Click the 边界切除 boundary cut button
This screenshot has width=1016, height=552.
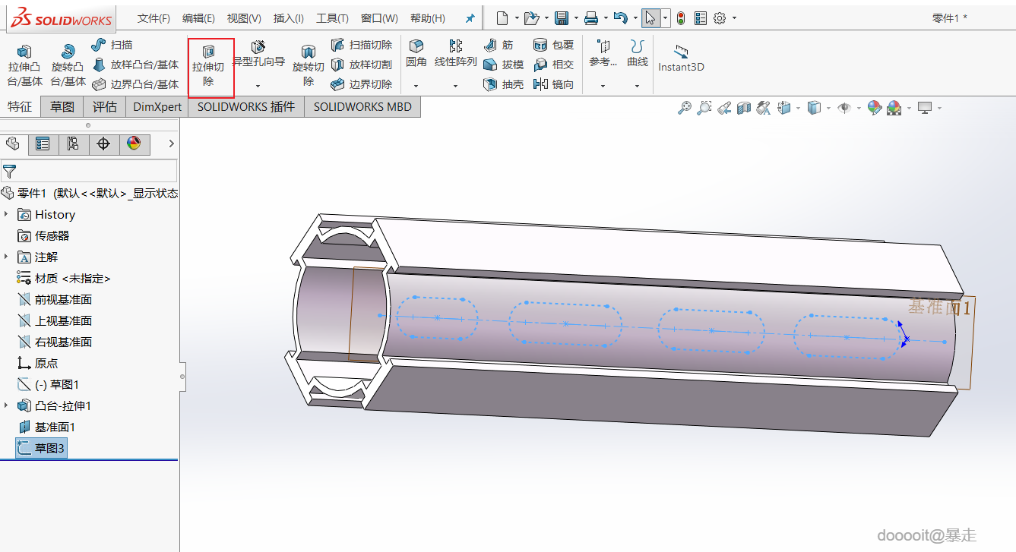pyautogui.click(x=361, y=84)
